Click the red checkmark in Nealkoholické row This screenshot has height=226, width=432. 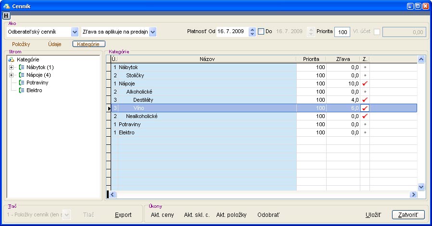point(365,116)
